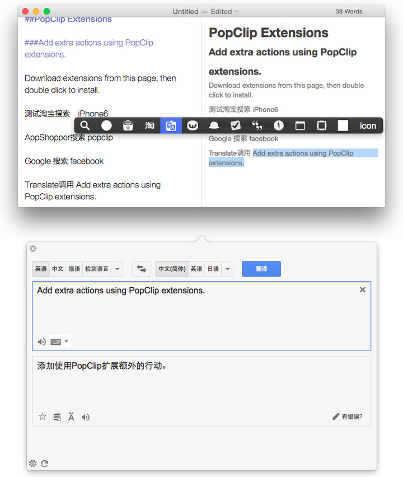Click the magnifier search icon in PopClip bar
403x477 pixels.
(85, 125)
